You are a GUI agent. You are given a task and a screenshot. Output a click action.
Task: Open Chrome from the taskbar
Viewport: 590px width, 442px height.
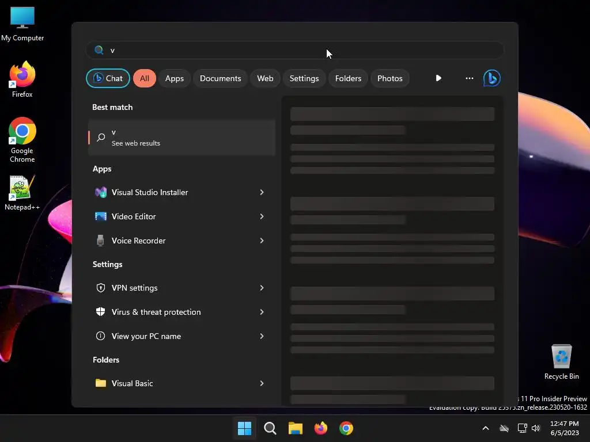[x=346, y=428]
